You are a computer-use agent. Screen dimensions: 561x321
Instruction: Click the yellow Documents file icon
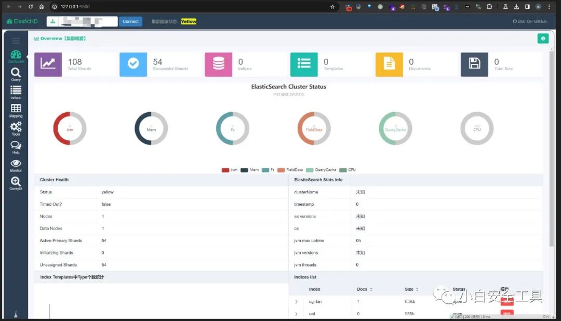389,64
